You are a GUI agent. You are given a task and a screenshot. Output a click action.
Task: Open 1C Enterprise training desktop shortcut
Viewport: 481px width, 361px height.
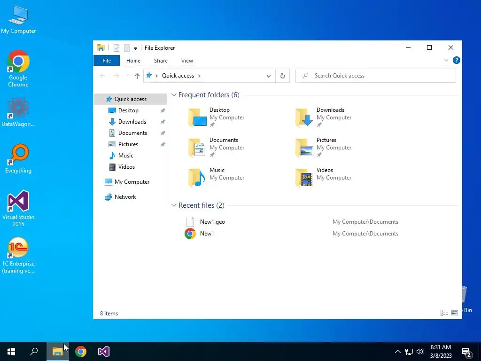click(18, 255)
